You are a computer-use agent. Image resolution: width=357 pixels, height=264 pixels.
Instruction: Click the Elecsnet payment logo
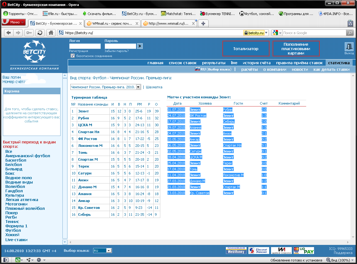[x=259, y=250]
